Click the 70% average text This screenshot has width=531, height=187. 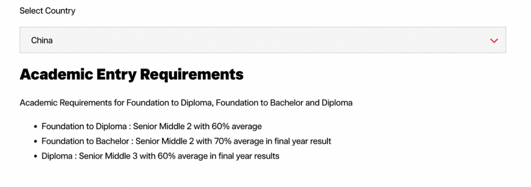(239, 141)
